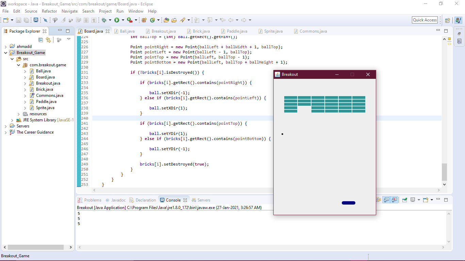This screenshot has width=465, height=261.
Task: Click the Search (flashlight) toolbar icon
Action: tap(181, 20)
